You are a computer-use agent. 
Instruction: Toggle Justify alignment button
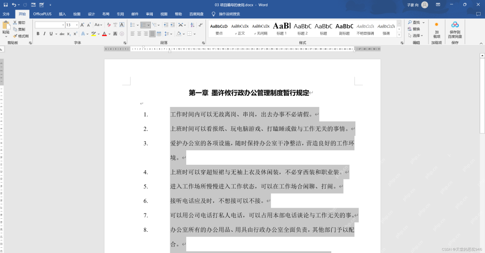(x=152, y=34)
